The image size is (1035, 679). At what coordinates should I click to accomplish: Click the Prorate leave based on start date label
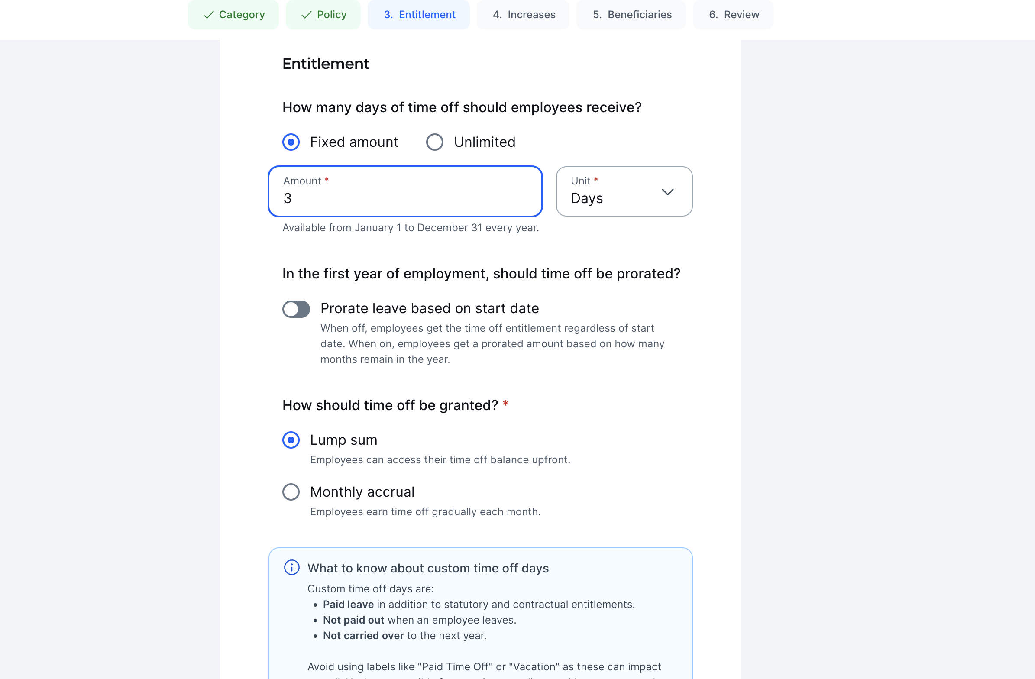[430, 308]
